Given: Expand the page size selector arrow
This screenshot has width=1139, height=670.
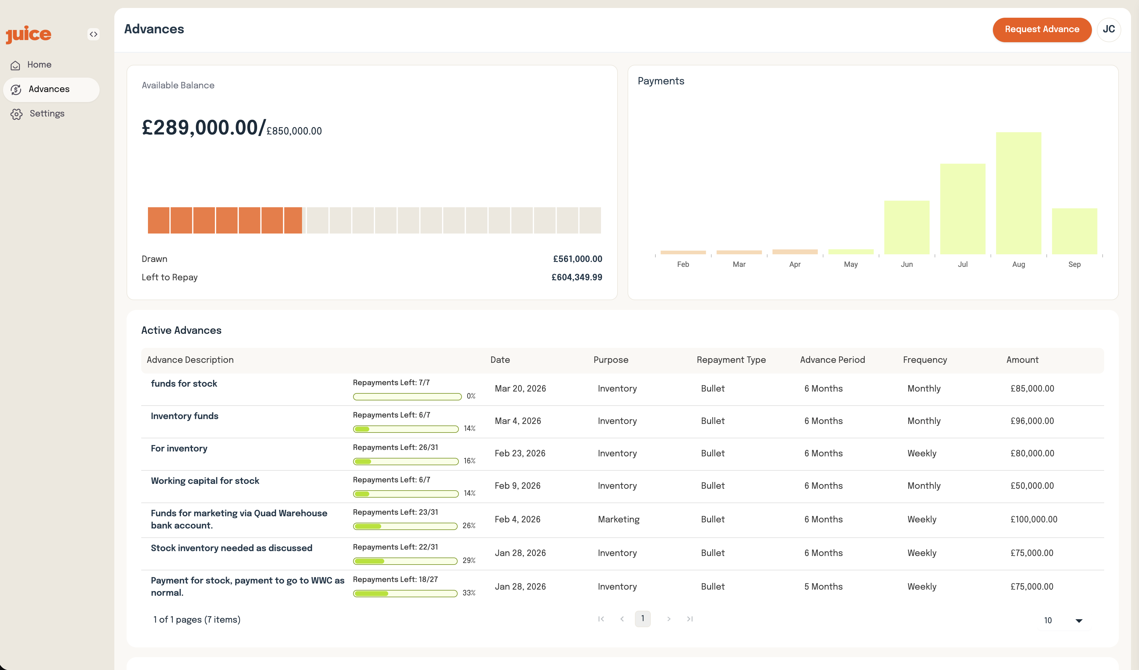Looking at the screenshot, I should click(1079, 620).
